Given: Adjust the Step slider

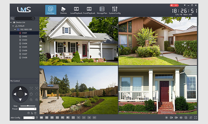Looking at the screenshot, I should click(28, 106).
